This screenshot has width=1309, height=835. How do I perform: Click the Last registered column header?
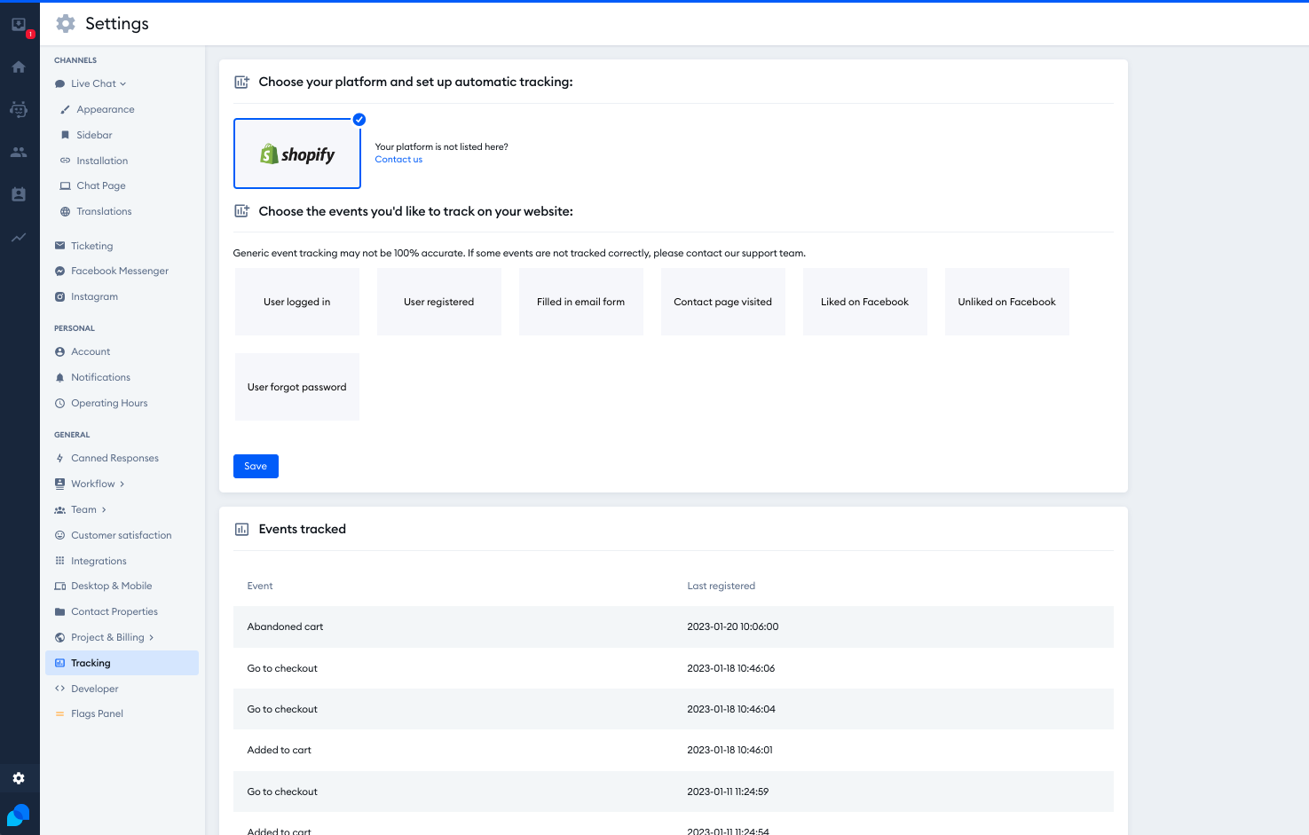tap(721, 586)
